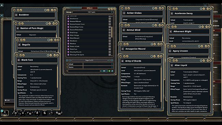Click the Alter Liquid spell link icon
The width and height of the screenshot is (222, 125).
pyautogui.click(x=172, y=65)
